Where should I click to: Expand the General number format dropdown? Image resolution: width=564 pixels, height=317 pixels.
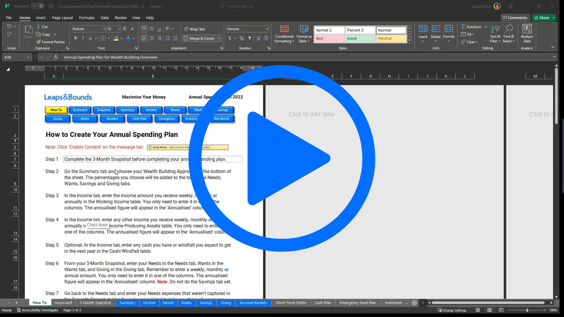[267, 29]
